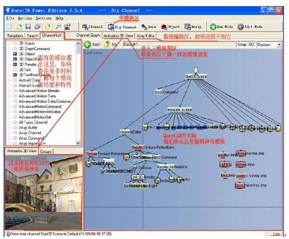
Task: Click the Snap value field
Action: pos(246,45)
